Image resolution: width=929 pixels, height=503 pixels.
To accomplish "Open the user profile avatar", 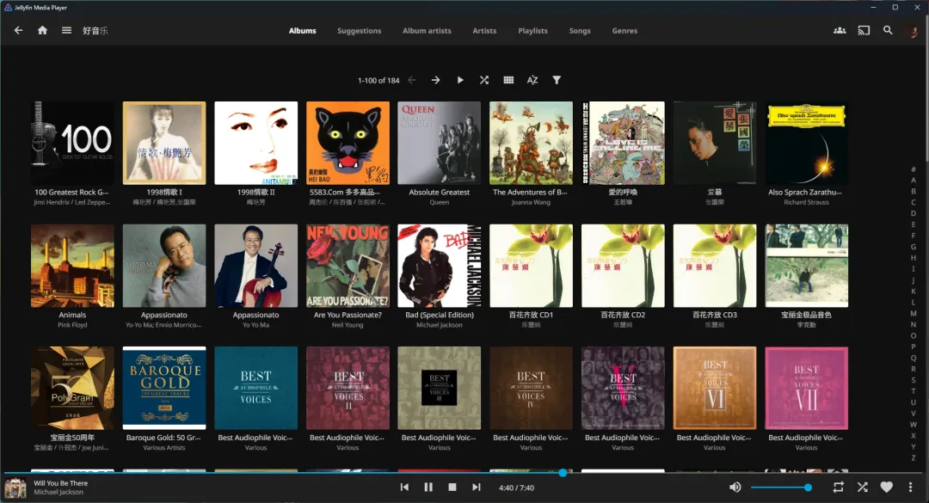I will click(913, 31).
